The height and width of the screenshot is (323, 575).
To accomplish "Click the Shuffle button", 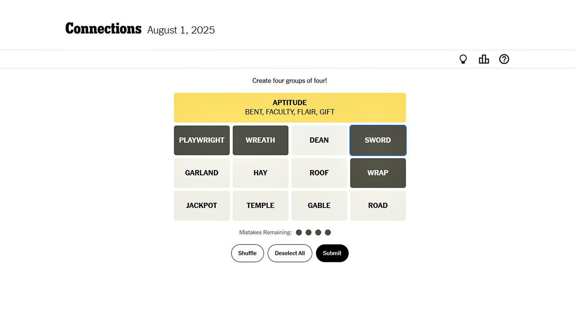I will coord(247,253).
